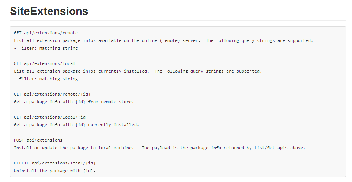Click "Get a package info ... currently installed" line
Viewport: 352px width, 182px height.
tap(76, 125)
